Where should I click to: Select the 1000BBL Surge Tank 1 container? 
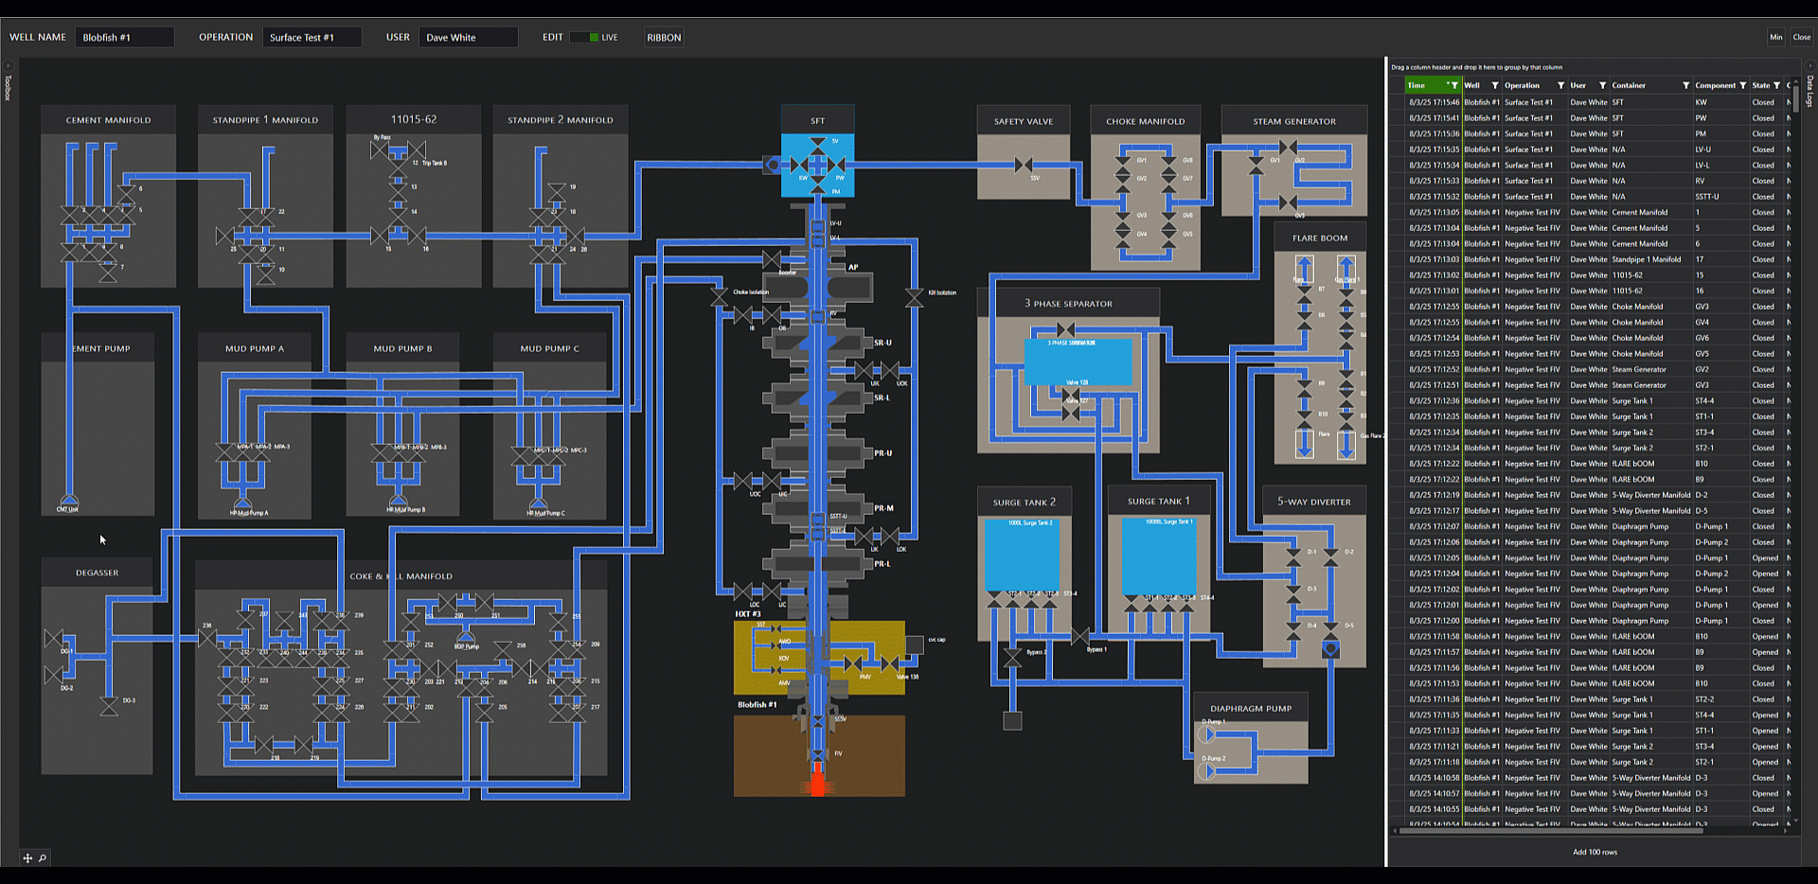tap(1159, 556)
